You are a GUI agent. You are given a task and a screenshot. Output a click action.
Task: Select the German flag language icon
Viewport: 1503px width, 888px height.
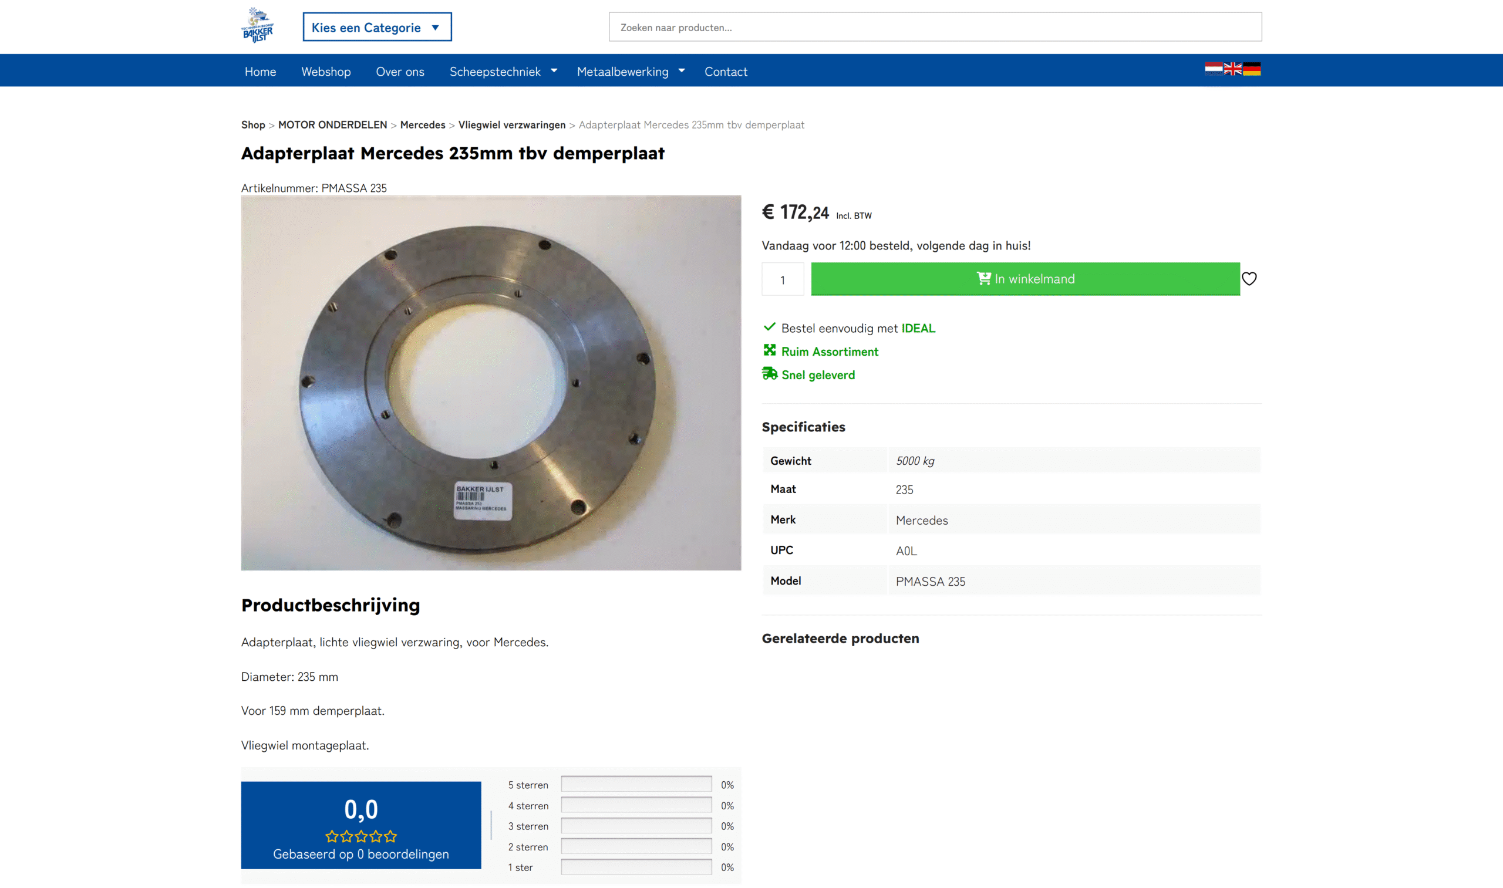(1252, 69)
